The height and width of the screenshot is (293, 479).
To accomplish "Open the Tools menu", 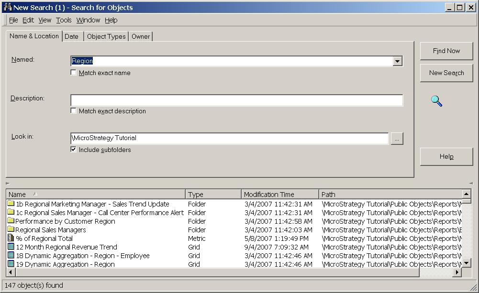I will 63,20.
